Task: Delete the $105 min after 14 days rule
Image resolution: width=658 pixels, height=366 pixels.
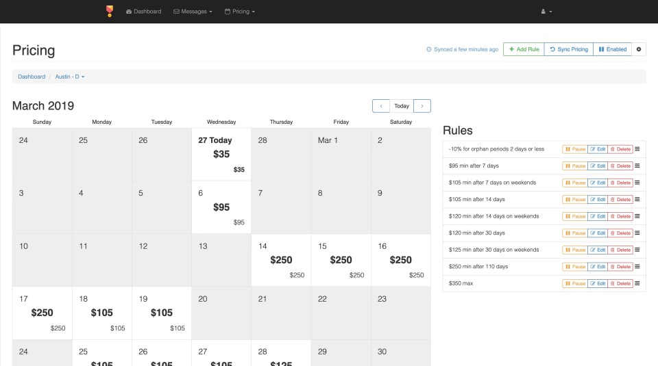Action: point(620,199)
